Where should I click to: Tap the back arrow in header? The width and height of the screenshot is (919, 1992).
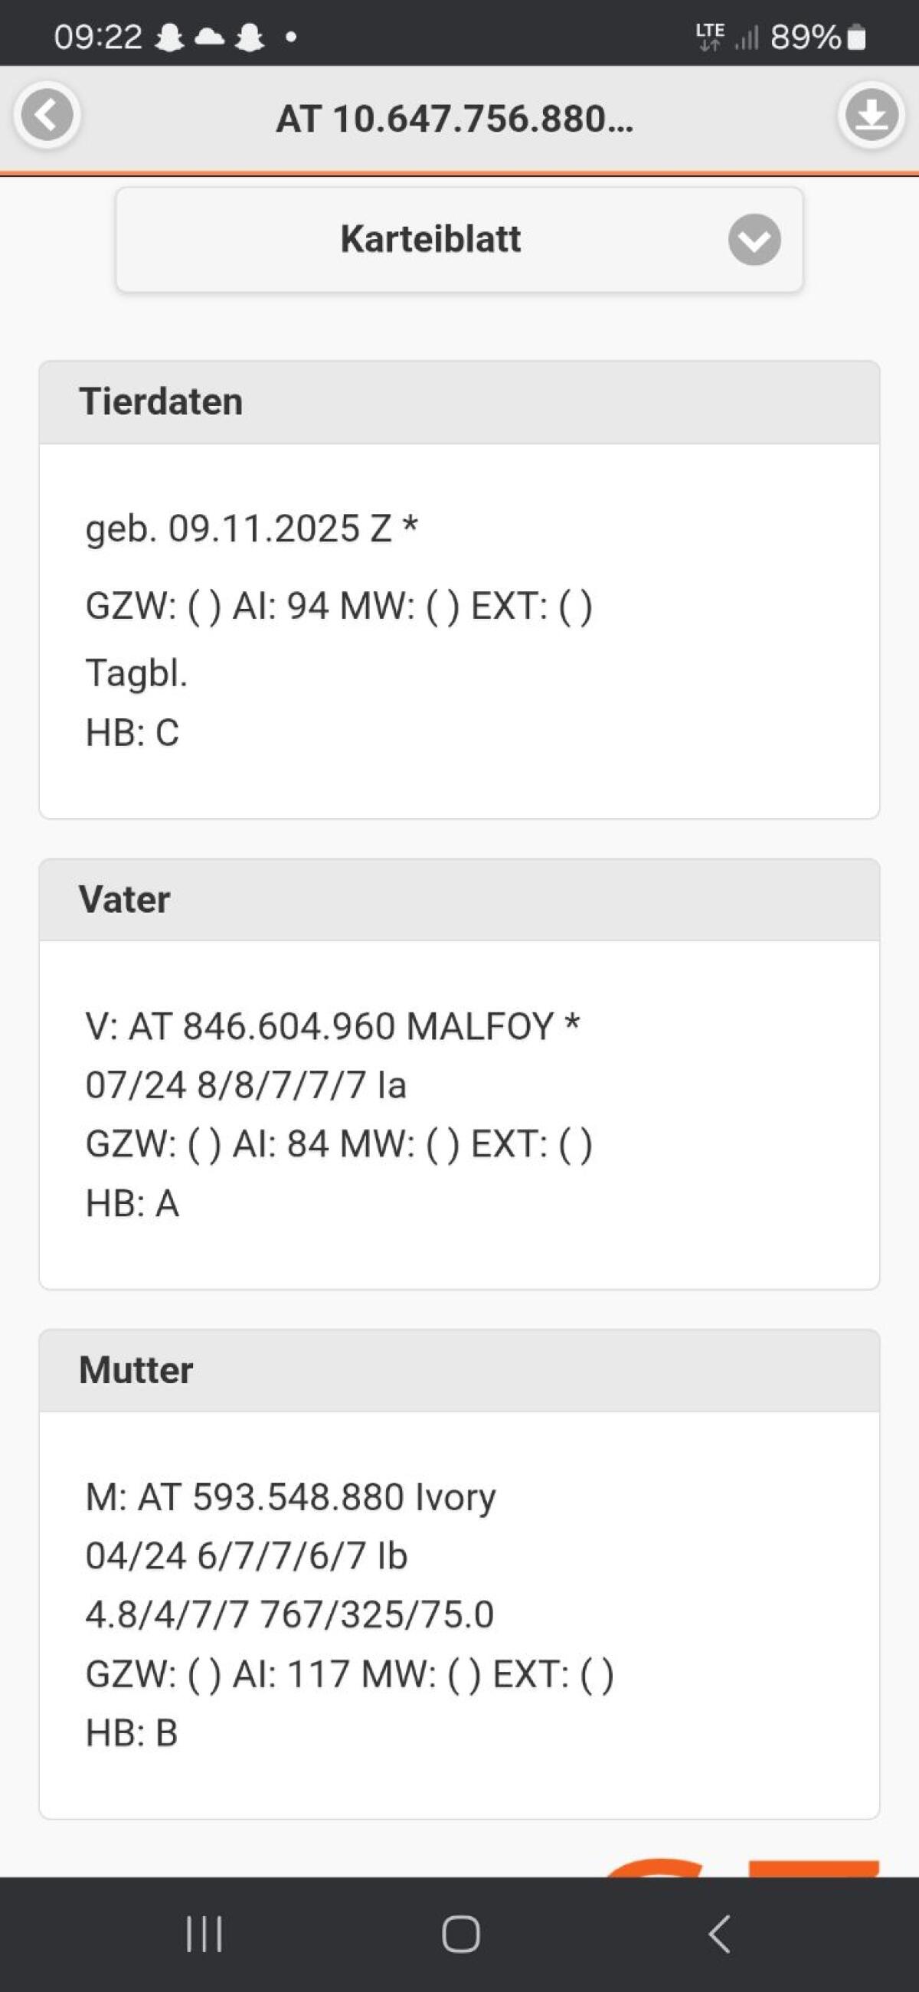pos(47,116)
